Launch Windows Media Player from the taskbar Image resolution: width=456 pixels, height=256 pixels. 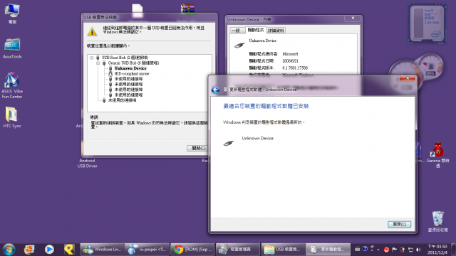pyautogui.click(x=49, y=250)
